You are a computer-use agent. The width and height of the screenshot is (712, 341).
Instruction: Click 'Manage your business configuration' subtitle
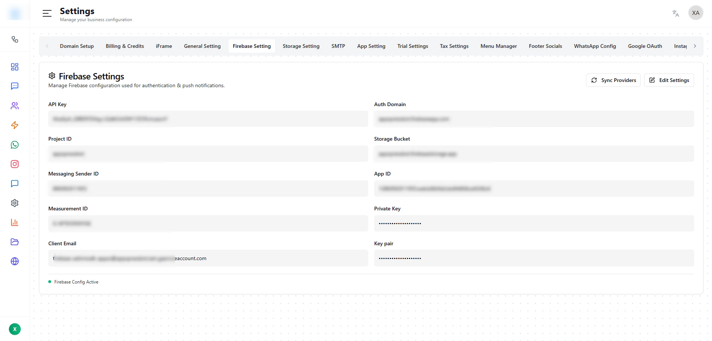pyautogui.click(x=96, y=20)
